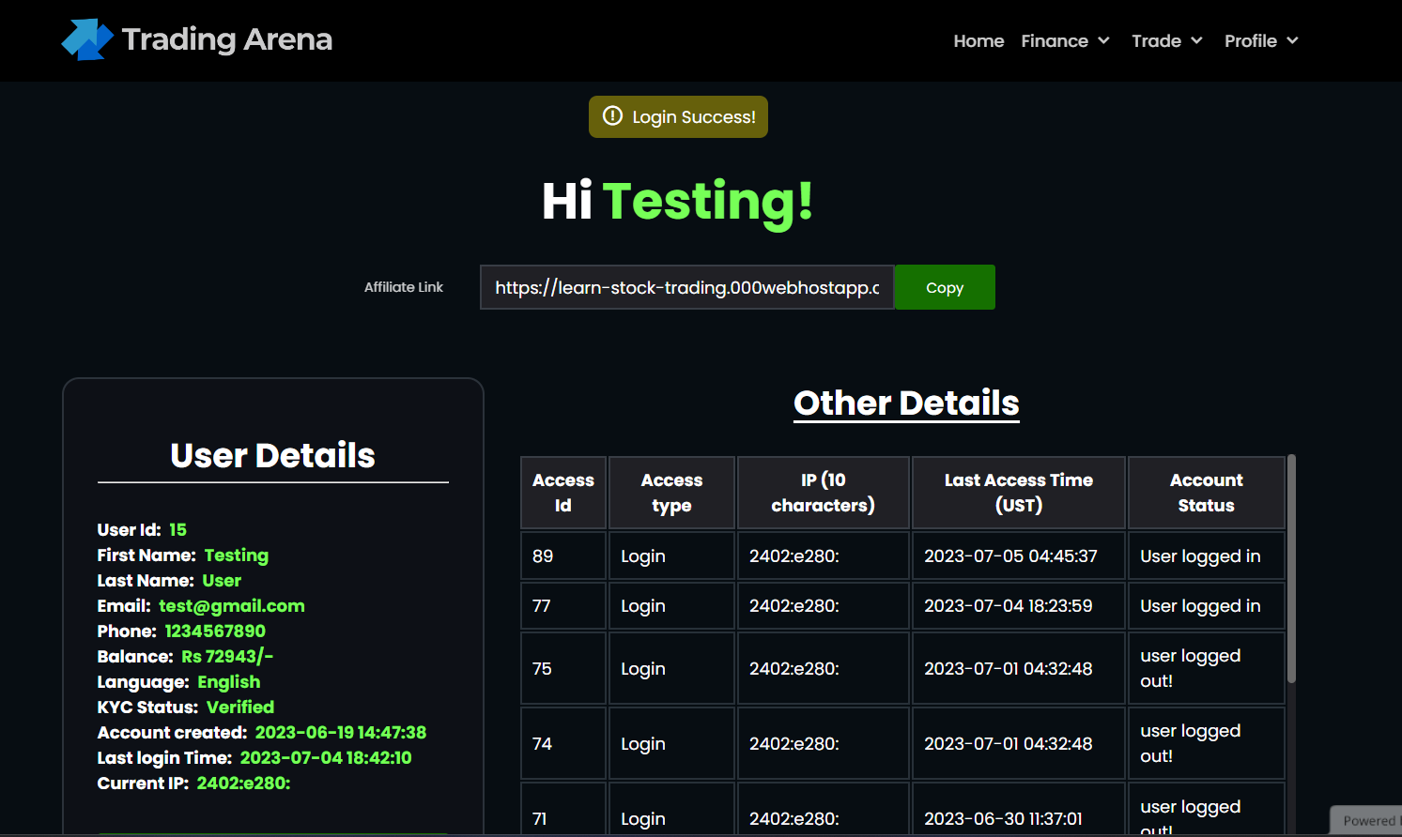Image resolution: width=1402 pixels, height=837 pixels.
Task: Open the test@gmail.com email link
Action: click(x=231, y=605)
